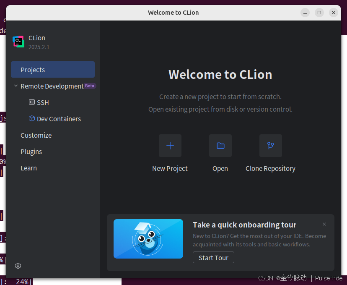
Task: Collapse the Remote Development section
Action: click(x=16, y=86)
